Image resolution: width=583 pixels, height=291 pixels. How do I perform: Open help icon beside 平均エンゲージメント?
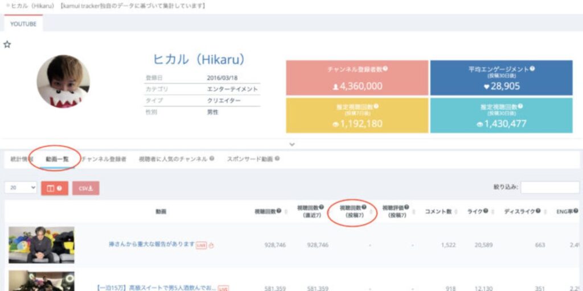click(x=532, y=68)
